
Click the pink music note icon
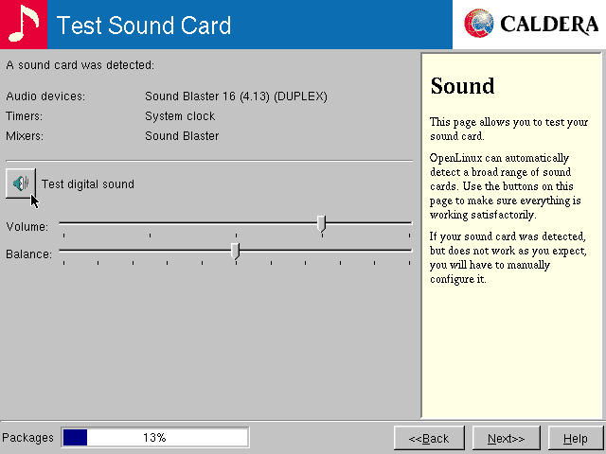tap(24, 24)
